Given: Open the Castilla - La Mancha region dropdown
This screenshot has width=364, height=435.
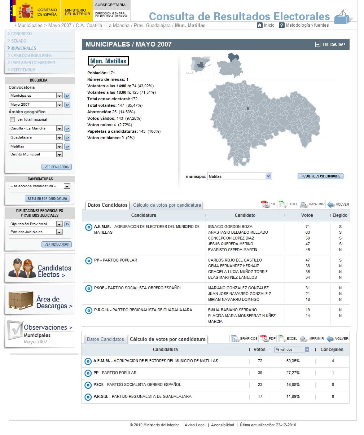Looking at the screenshot, I should point(59,128).
